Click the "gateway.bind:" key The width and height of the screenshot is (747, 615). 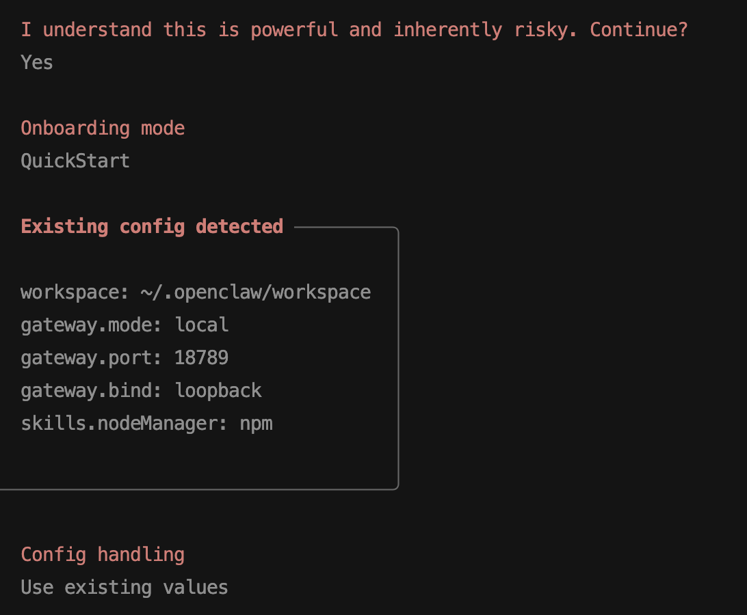click(x=91, y=391)
